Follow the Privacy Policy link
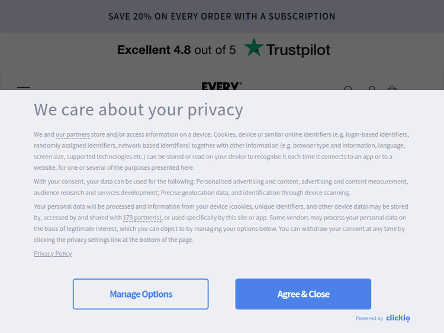Viewport: 444px width, 333px height. point(53,254)
